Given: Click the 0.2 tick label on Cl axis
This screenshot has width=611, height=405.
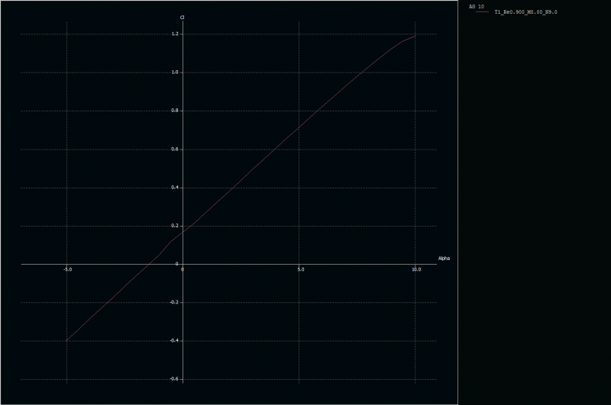Looking at the screenshot, I should point(175,226).
